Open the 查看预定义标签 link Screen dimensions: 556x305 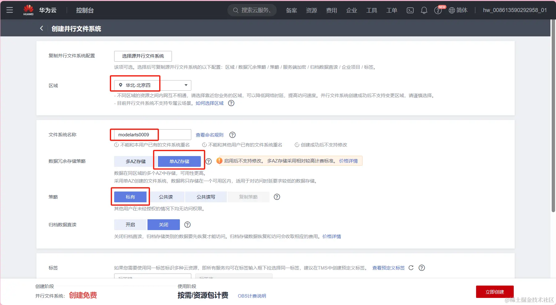388,268
